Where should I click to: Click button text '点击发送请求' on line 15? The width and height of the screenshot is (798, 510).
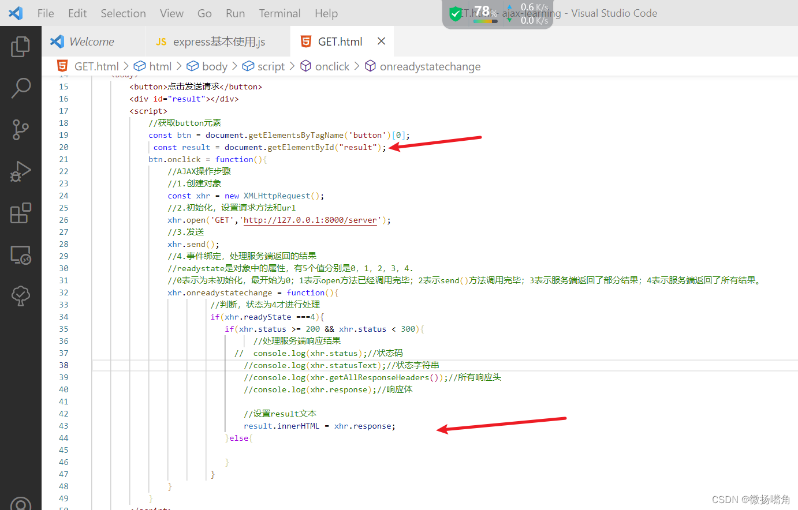[x=193, y=87]
